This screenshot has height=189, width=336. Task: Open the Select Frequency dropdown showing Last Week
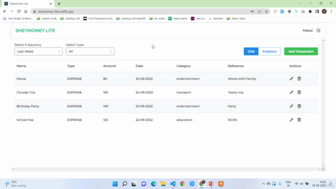[38, 51]
